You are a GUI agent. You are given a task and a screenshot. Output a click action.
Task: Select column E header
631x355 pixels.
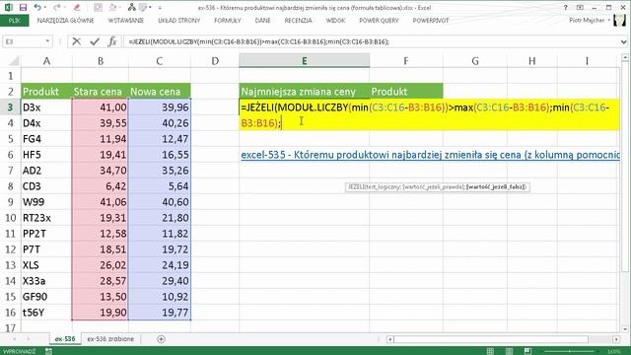tap(305, 61)
